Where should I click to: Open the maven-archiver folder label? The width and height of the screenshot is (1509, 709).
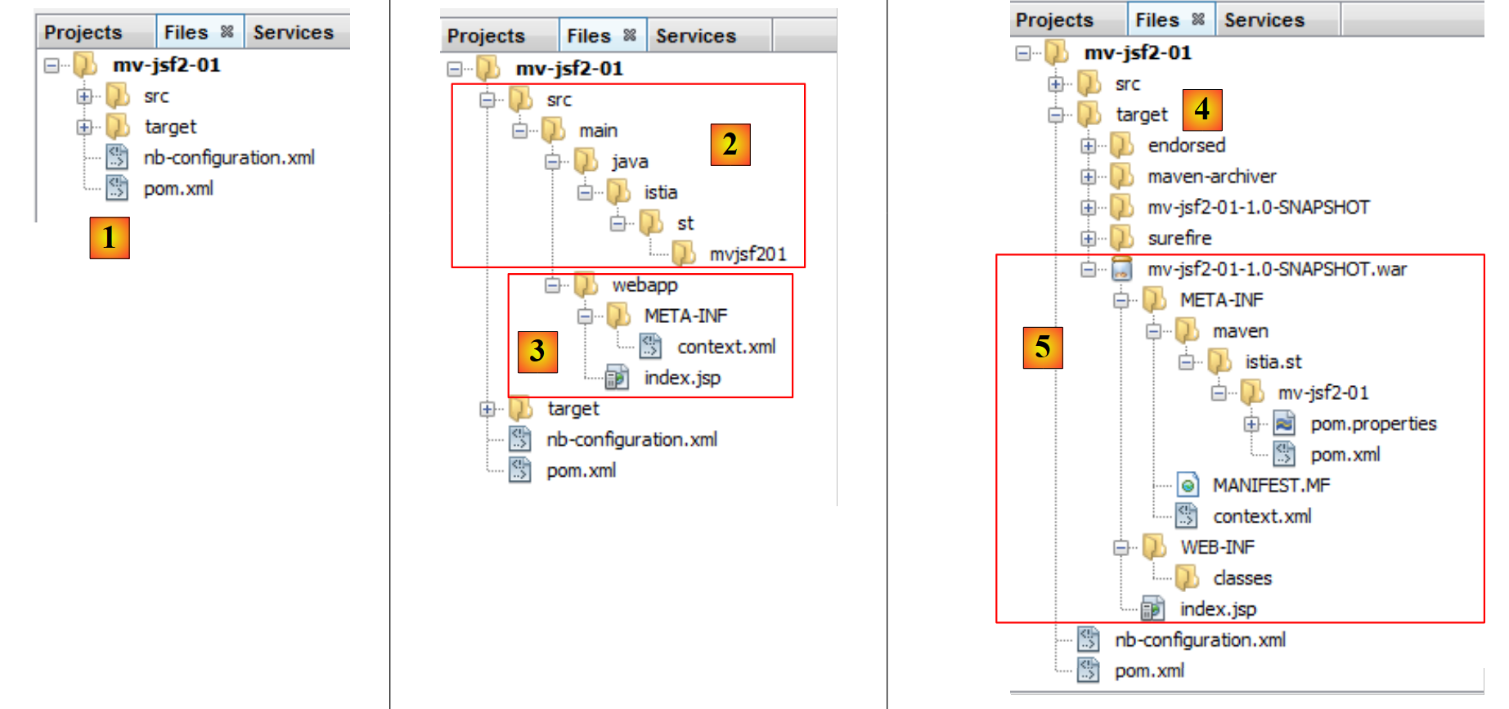click(1211, 177)
